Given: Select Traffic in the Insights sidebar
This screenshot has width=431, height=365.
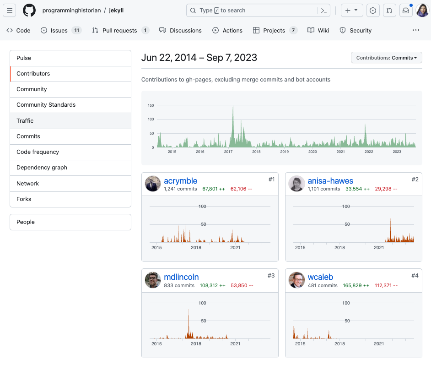Looking at the screenshot, I should 25,120.
